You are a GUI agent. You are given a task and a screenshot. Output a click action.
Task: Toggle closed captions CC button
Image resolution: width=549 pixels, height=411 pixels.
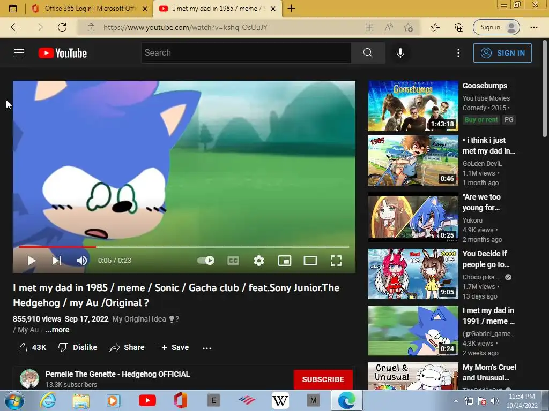click(233, 261)
